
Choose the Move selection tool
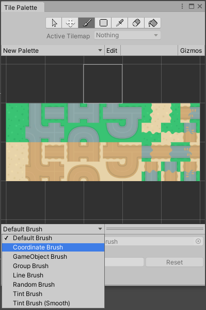point(70,23)
